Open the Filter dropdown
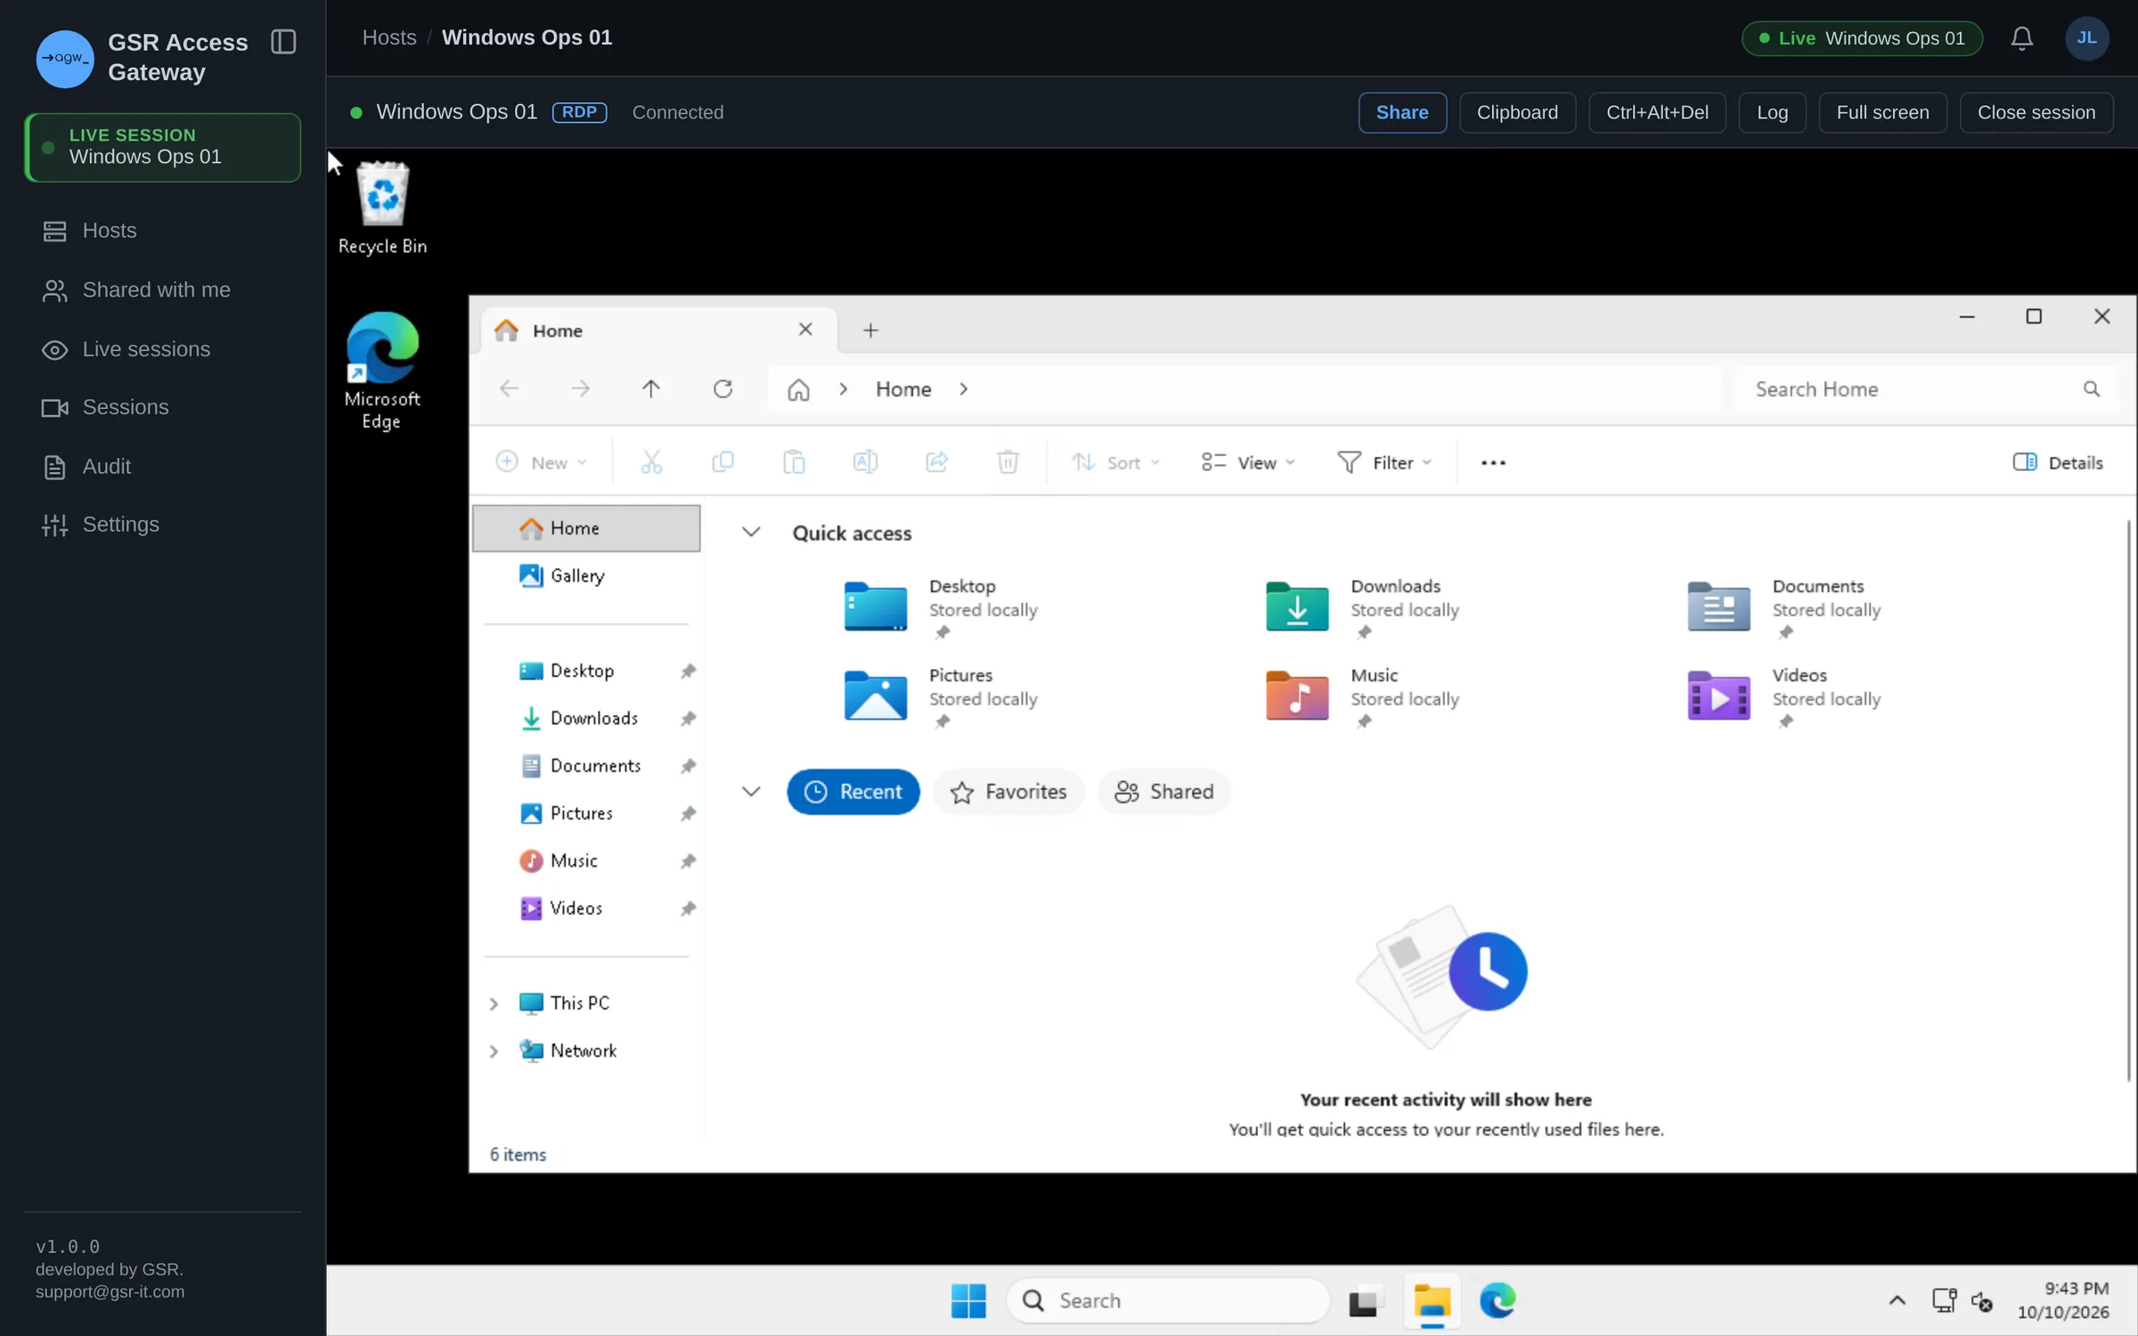This screenshot has width=2138, height=1336. (x=1384, y=462)
